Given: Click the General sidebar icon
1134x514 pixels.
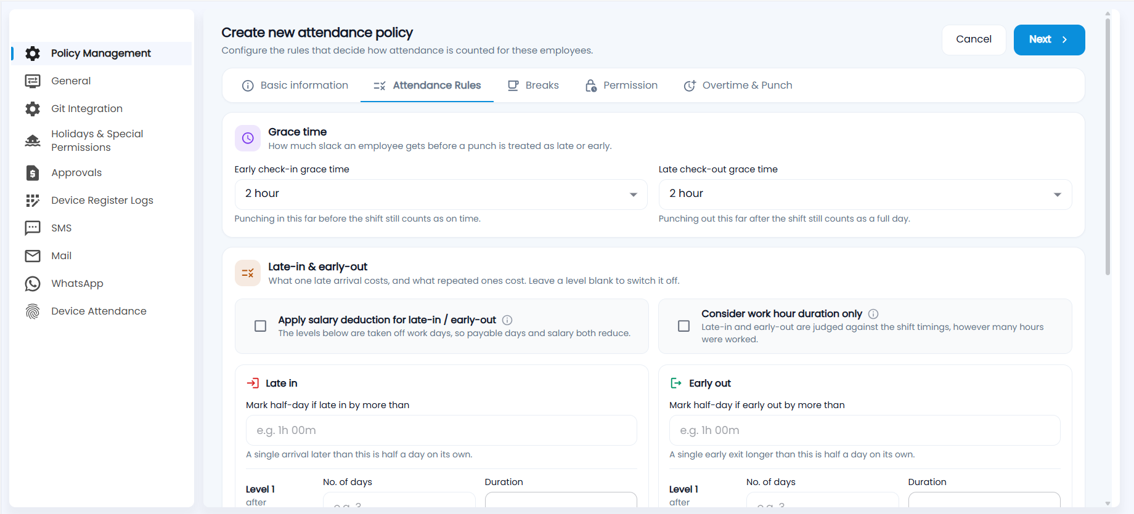Looking at the screenshot, I should point(33,81).
